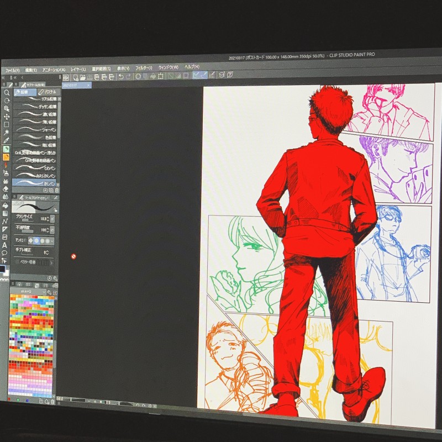442x442 pixels.
Task: Open the skin+Q color set dropdown
Action: pos(28,292)
